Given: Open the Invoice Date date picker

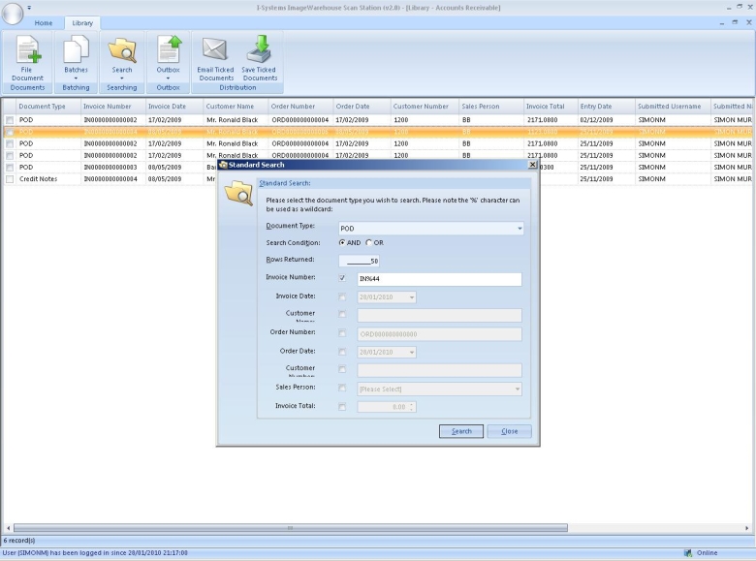Looking at the screenshot, I should tap(412, 297).
